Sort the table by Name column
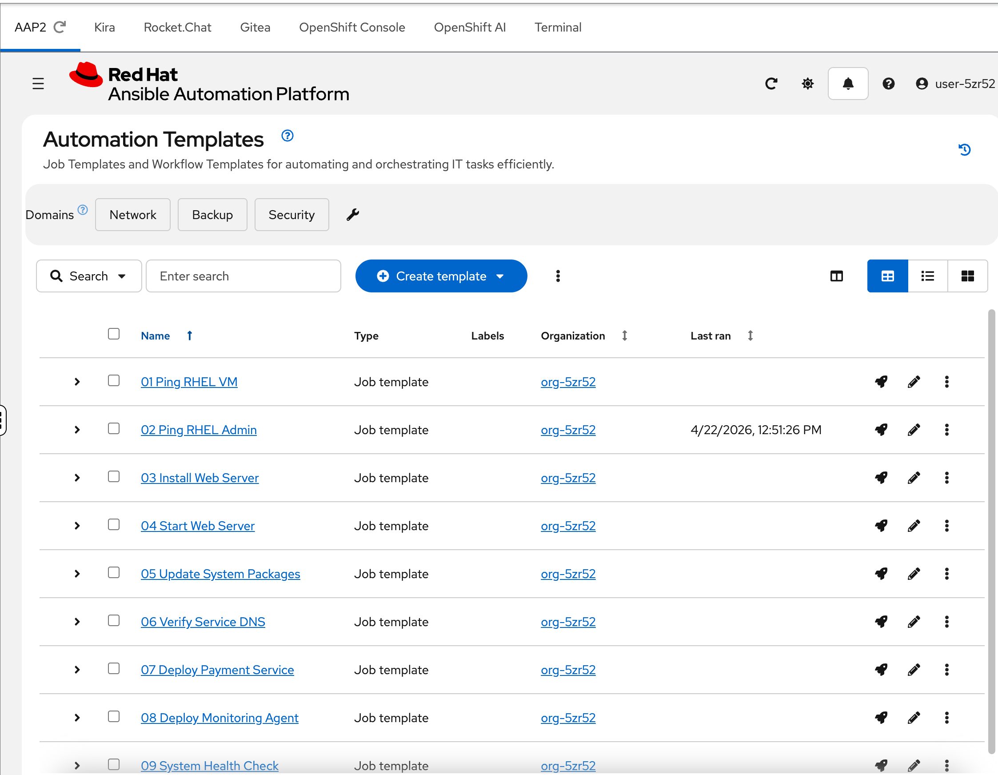 tap(166, 336)
